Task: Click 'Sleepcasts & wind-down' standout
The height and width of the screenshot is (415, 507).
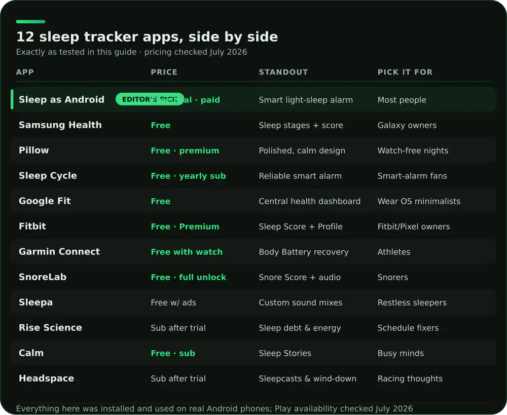Action: click(308, 379)
